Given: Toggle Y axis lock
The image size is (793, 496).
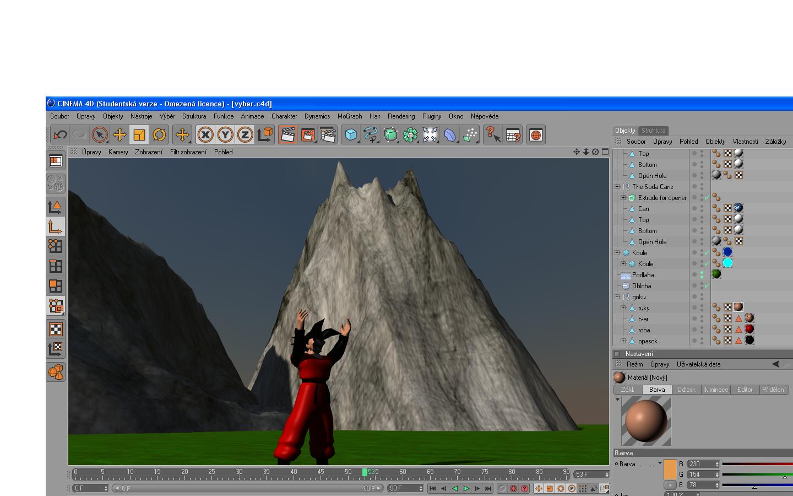Looking at the screenshot, I should pos(225,134).
